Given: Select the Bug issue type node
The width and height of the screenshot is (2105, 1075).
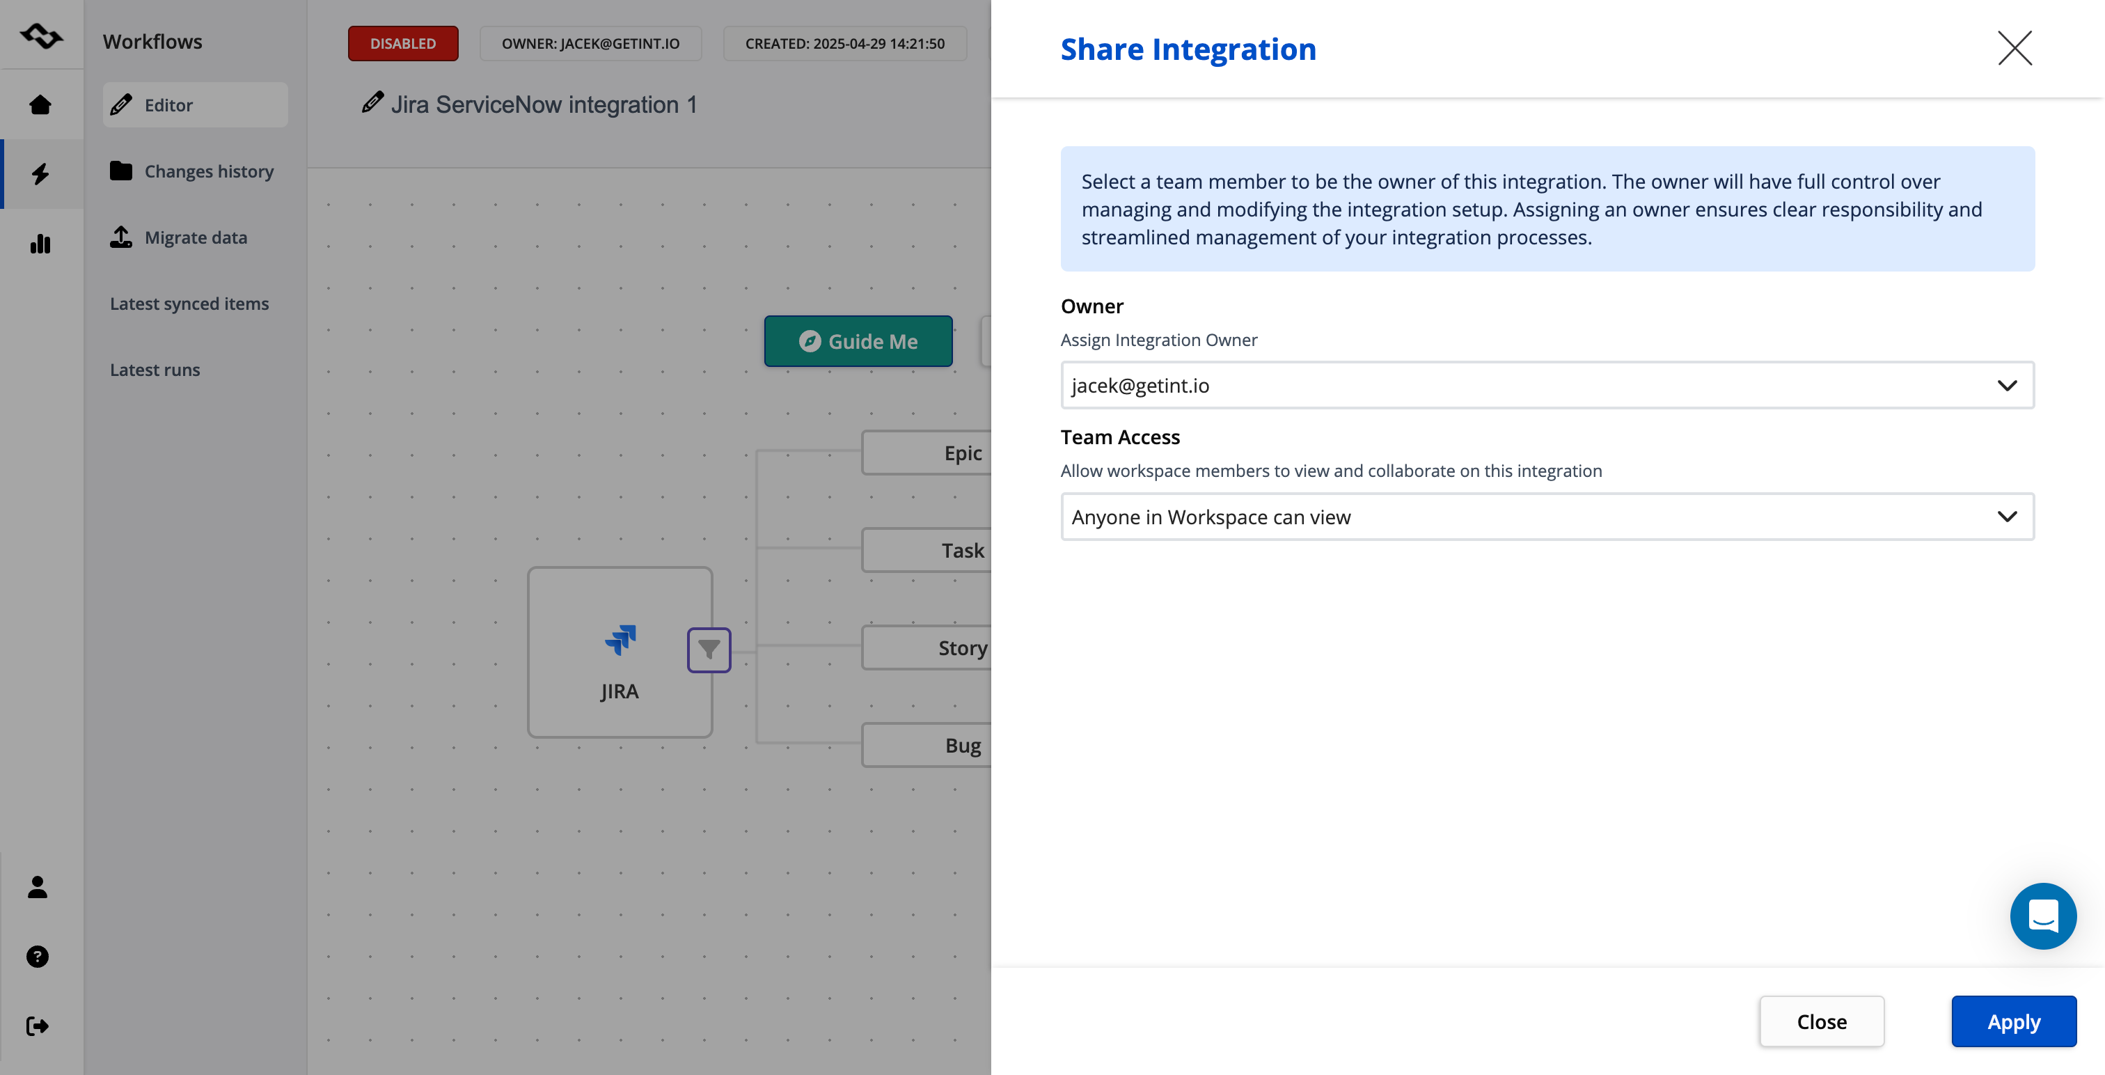Looking at the screenshot, I should tap(927, 745).
